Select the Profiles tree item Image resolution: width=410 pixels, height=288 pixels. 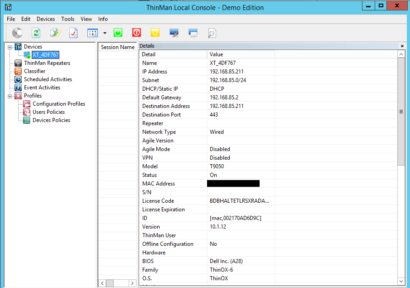click(x=33, y=96)
